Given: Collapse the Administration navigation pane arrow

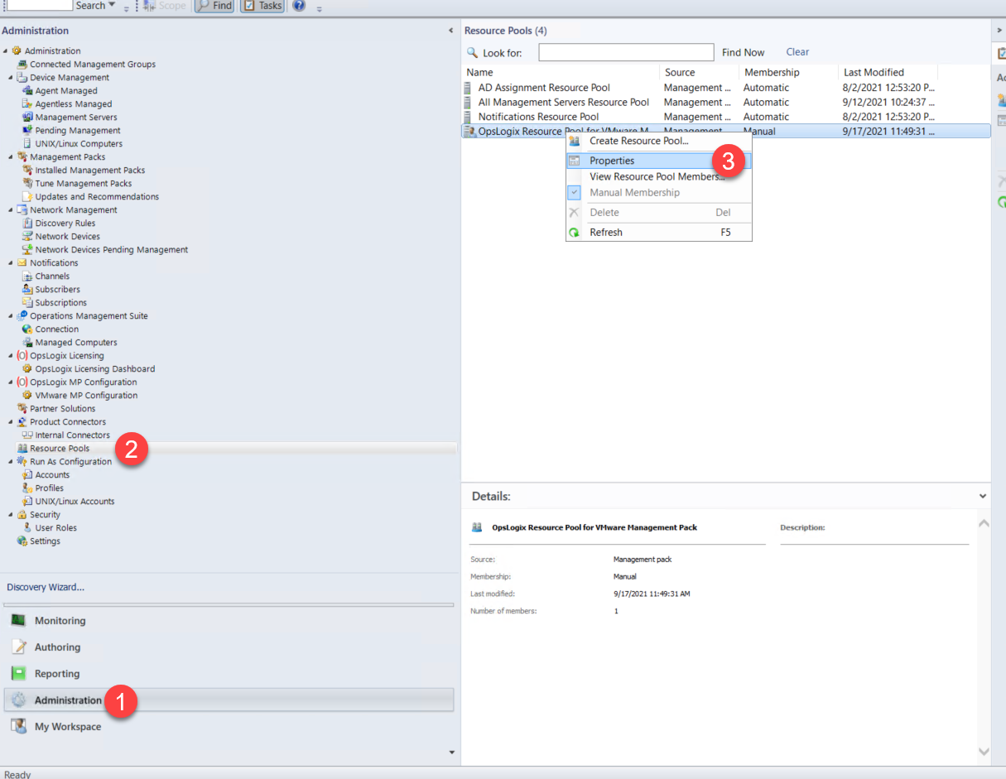Looking at the screenshot, I should [450, 31].
